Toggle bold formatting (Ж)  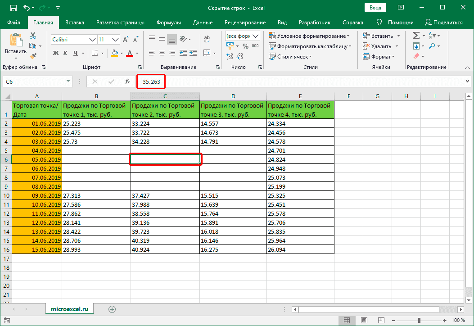coord(56,53)
